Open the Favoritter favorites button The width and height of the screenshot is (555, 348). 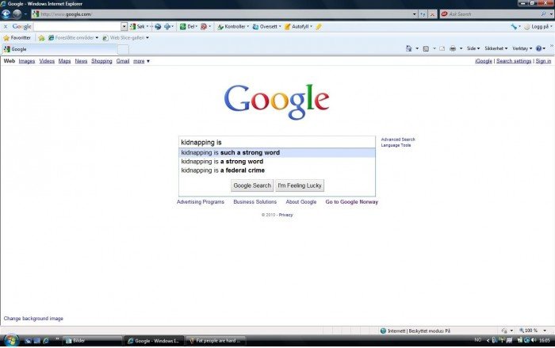pos(17,37)
